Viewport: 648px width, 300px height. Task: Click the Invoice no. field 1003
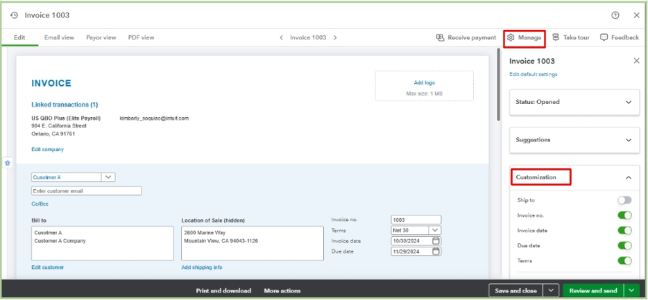416,220
